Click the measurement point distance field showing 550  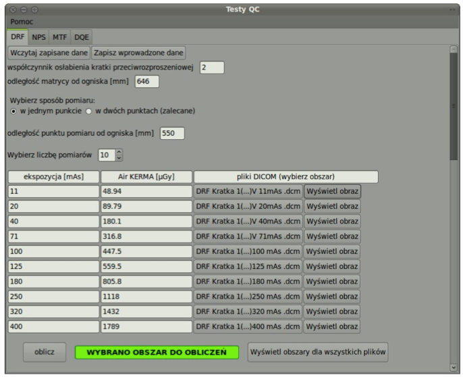(171, 133)
